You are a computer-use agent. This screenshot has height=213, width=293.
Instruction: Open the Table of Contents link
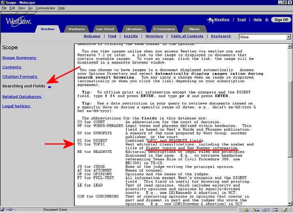(x=187, y=36)
